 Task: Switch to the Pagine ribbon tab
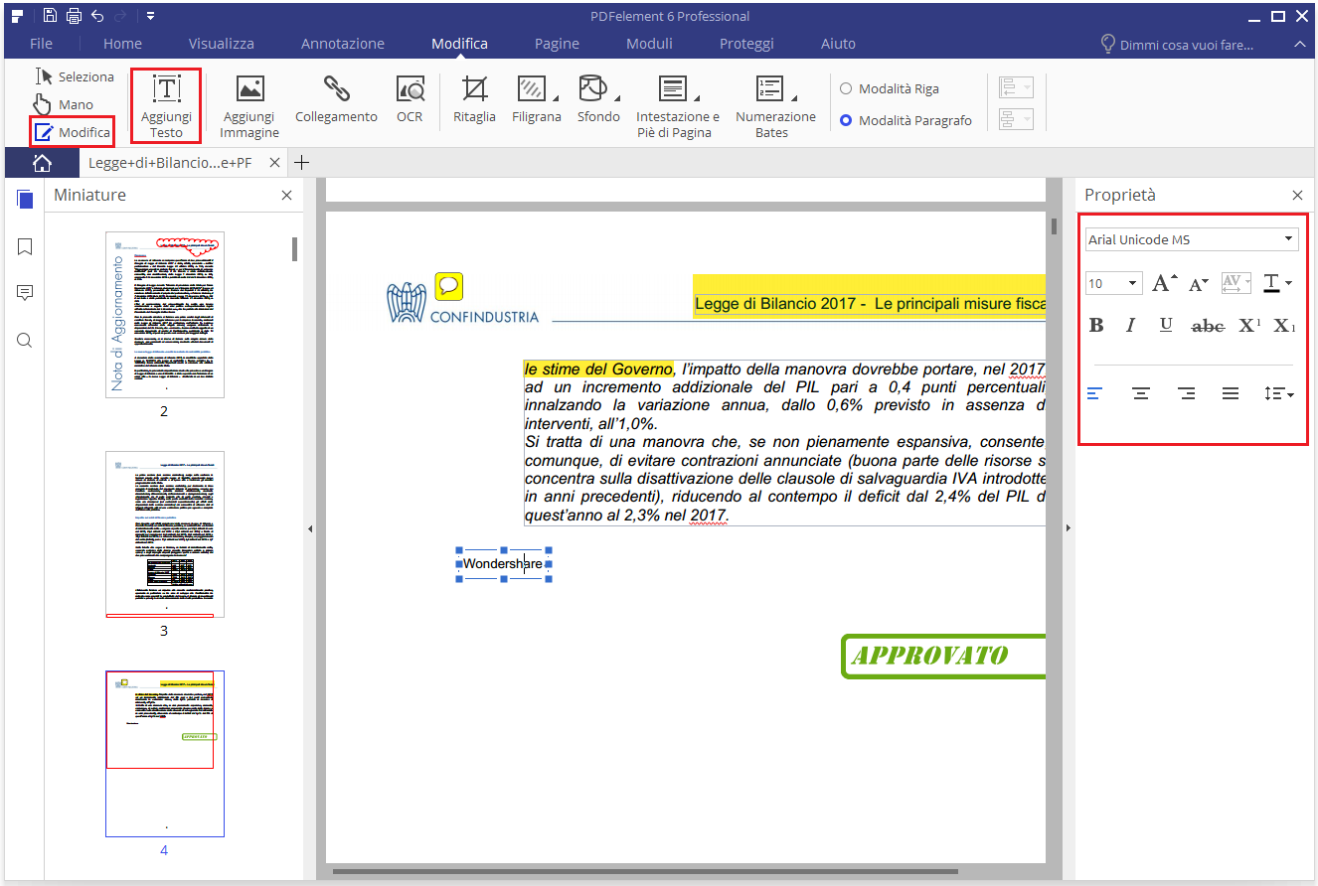(x=557, y=44)
